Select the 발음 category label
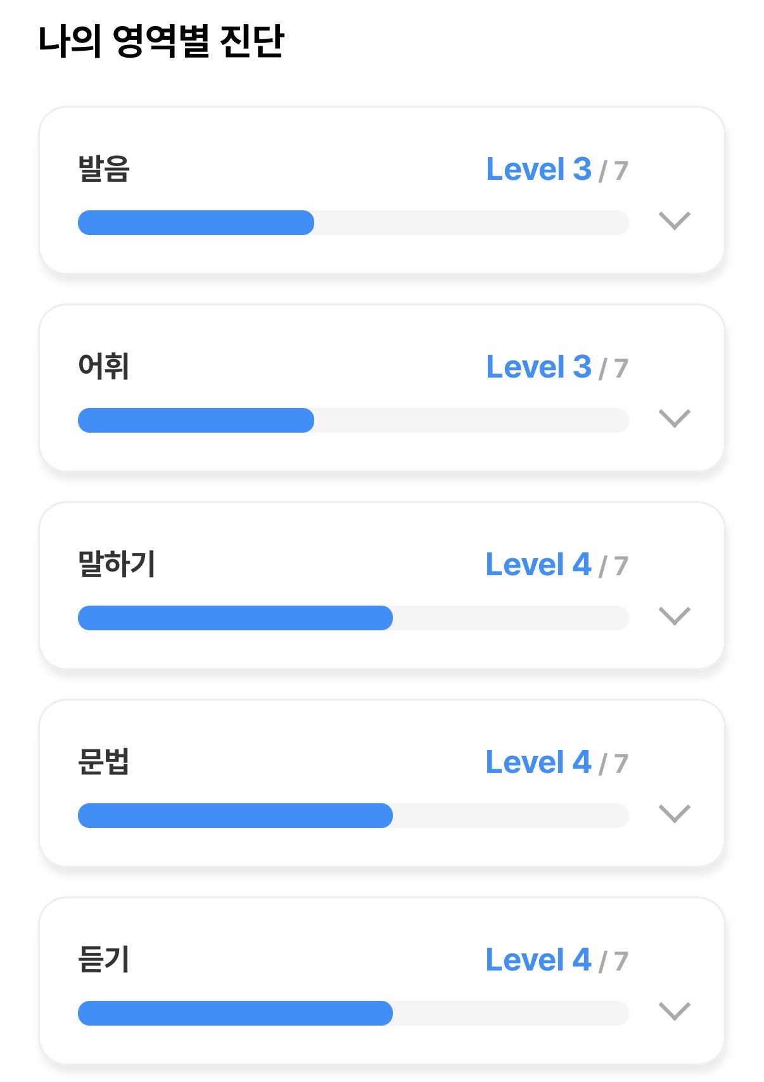Image resolution: width=764 pixels, height=1082 pixels. click(104, 169)
